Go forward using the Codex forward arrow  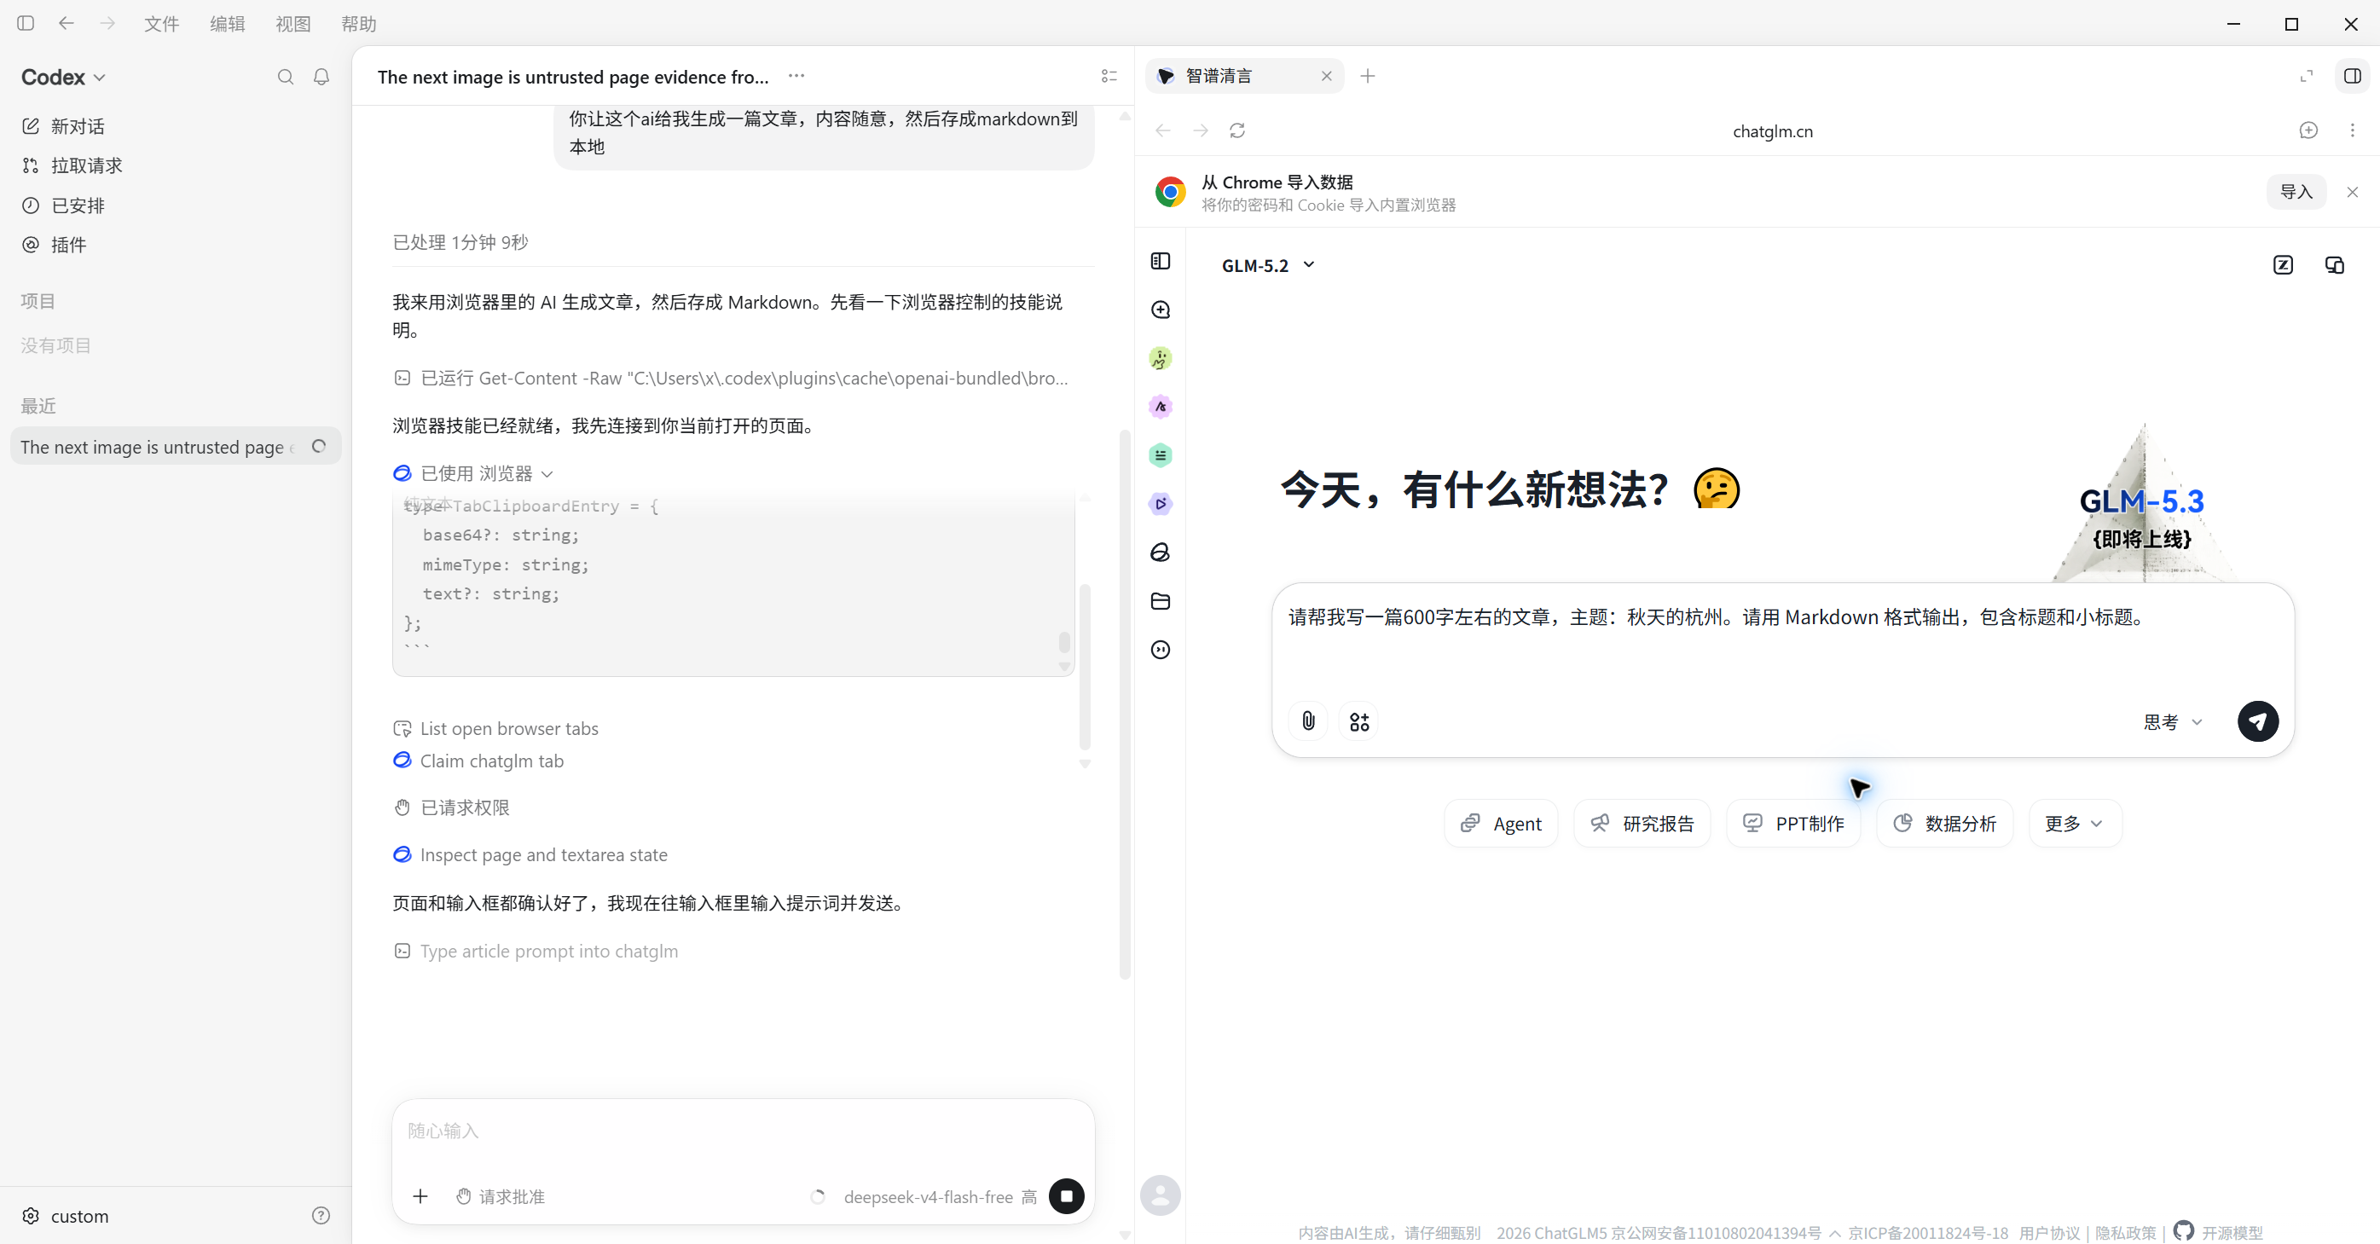(x=108, y=23)
